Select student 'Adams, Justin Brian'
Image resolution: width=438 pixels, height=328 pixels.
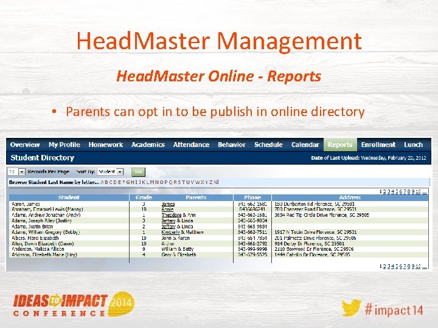point(32,227)
